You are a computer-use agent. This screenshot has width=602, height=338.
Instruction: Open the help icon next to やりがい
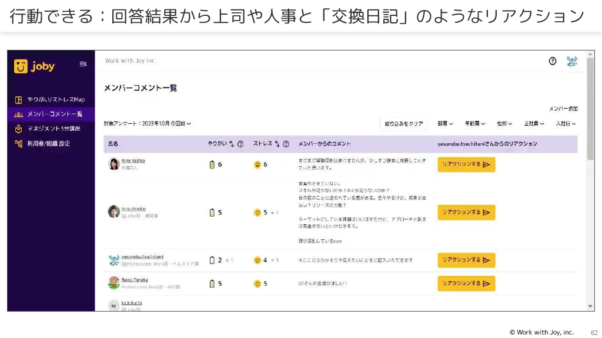tap(240, 144)
